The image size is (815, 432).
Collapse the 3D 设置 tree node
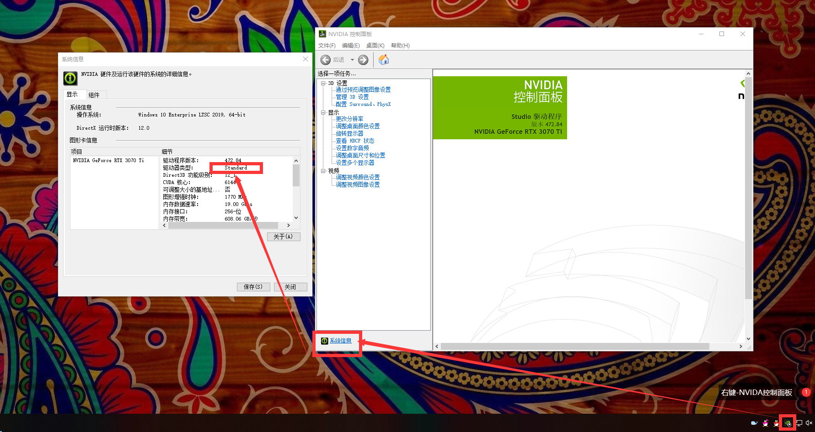click(323, 83)
